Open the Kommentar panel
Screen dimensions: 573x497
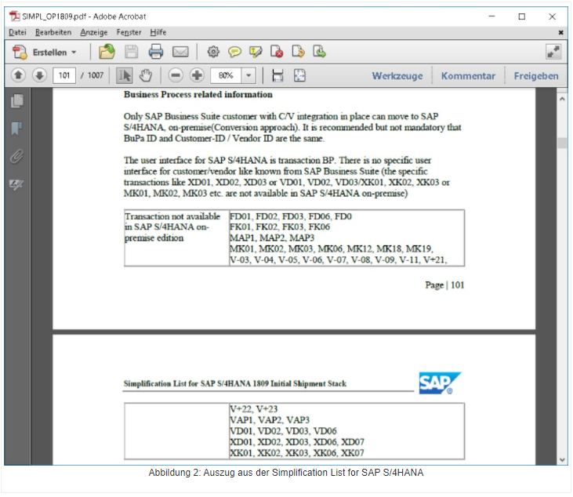pyautogui.click(x=468, y=76)
